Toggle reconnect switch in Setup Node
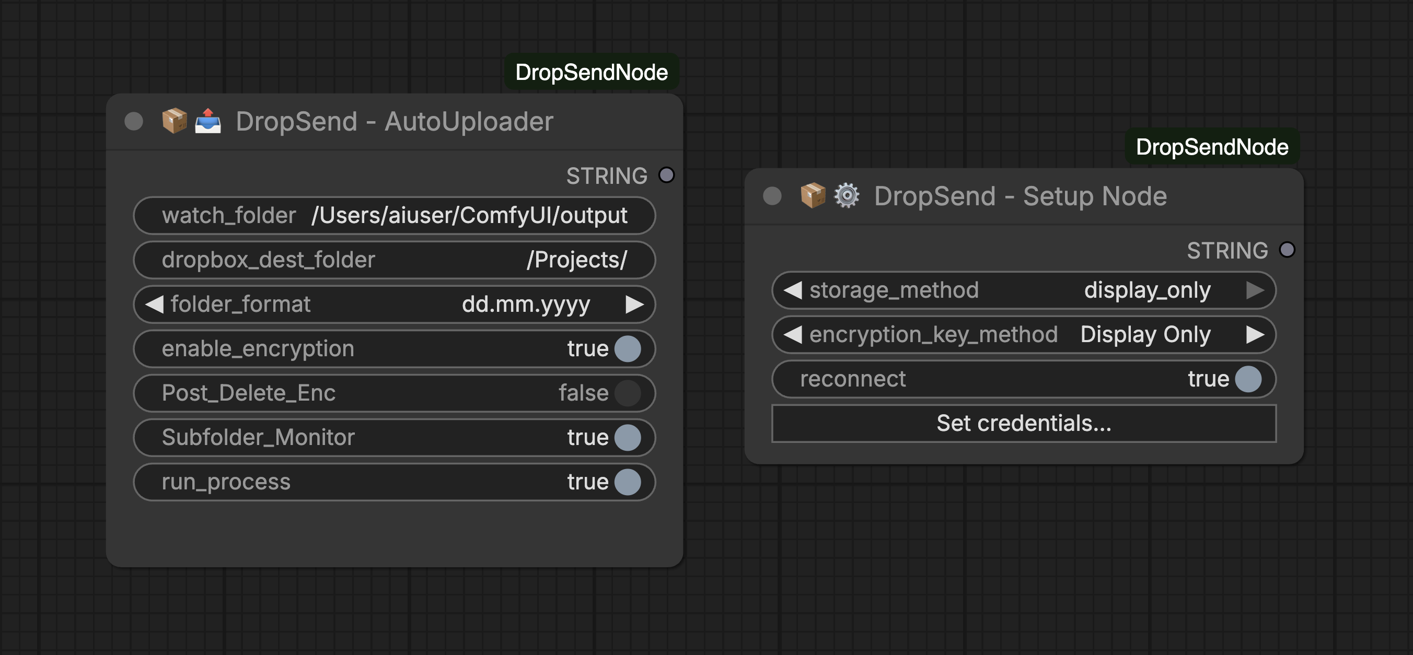Screen dimensions: 1413x655 pyautogui.click(x=1248, y=379)
